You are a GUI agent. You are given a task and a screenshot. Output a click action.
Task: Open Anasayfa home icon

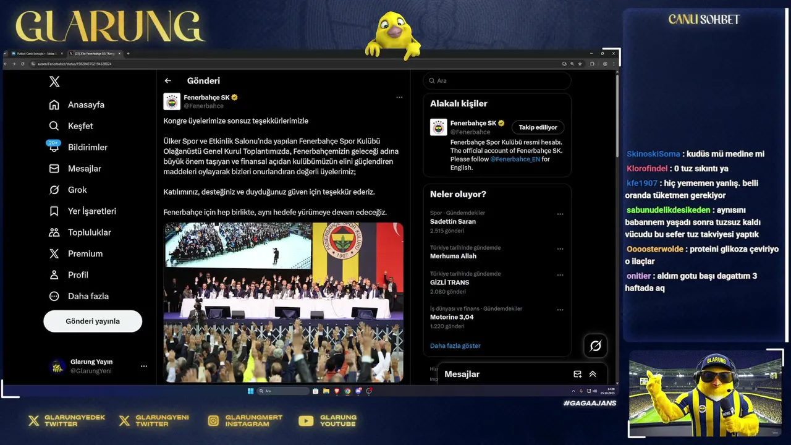tap(54, 105)
